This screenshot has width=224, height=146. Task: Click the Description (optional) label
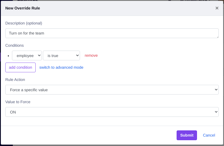pyautogui.click(x=24, y=23)
